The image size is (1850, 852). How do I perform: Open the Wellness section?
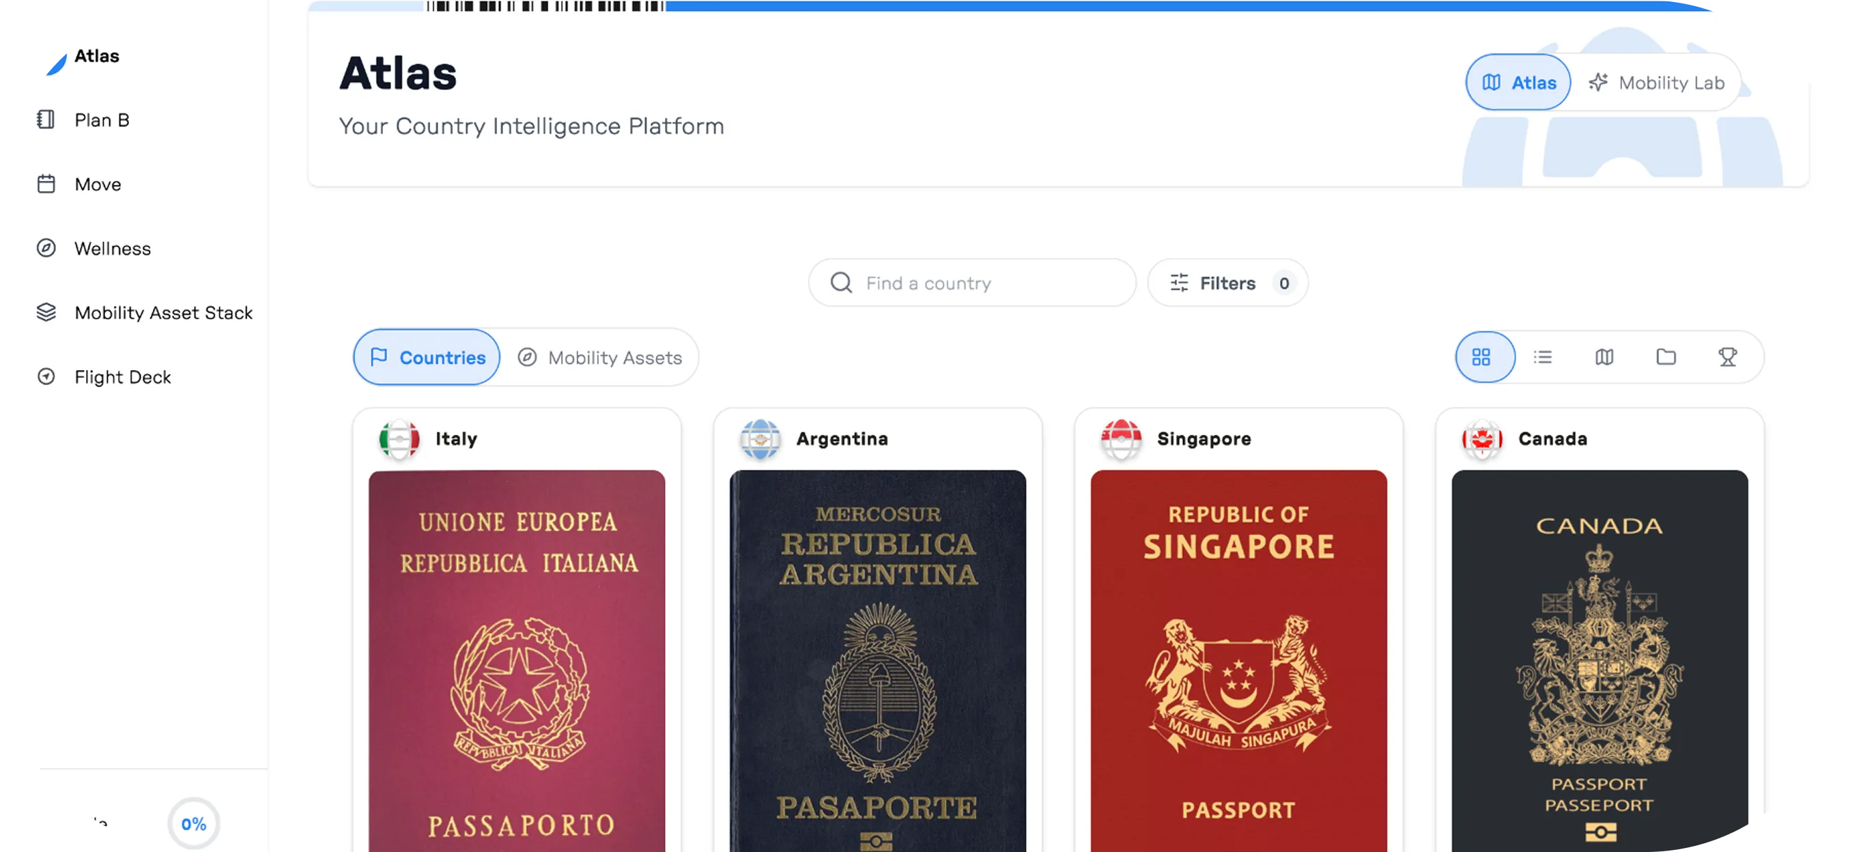point(112,248)
